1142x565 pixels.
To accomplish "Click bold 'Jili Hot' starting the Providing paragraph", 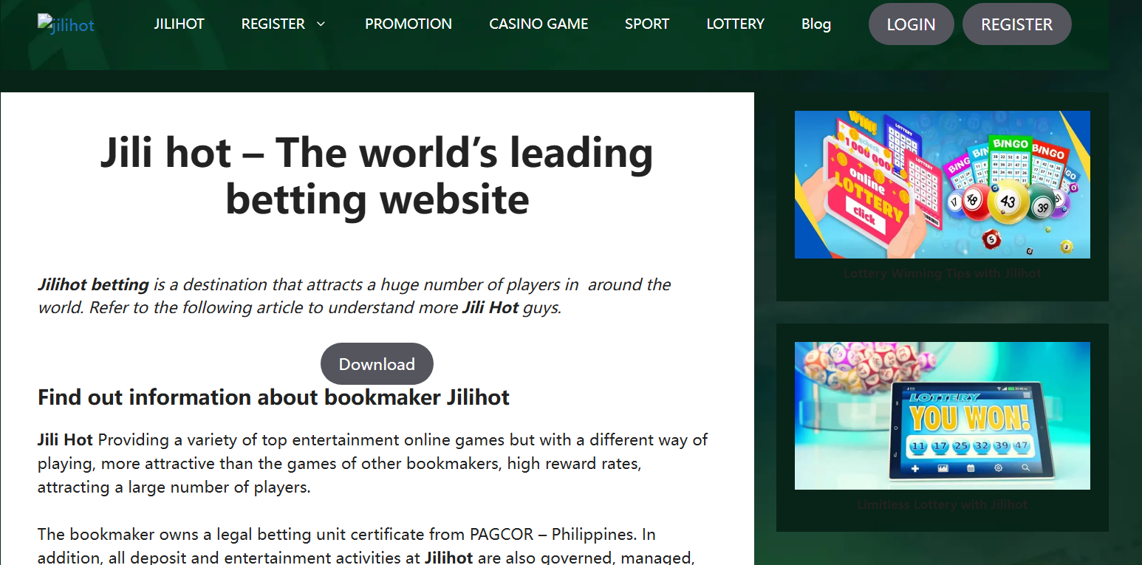I will (x=65, y=440).
